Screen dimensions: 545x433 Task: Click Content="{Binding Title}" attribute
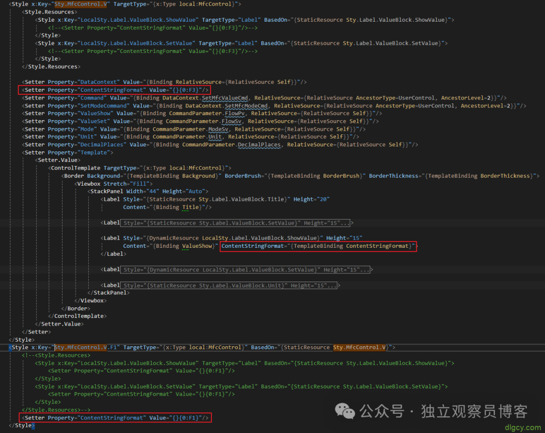(x=164, y=207)
